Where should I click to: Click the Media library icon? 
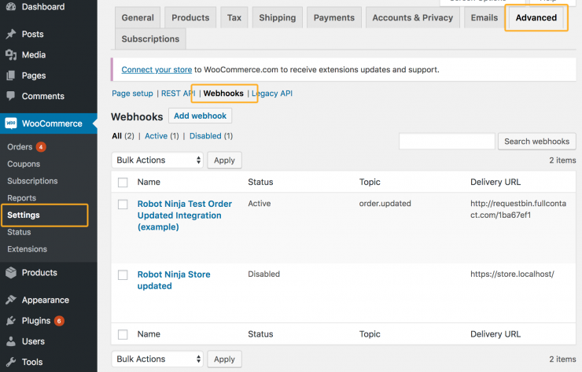[11, 55]
